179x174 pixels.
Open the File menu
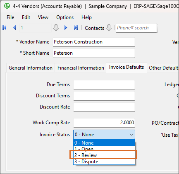click(x=10, y=17)
